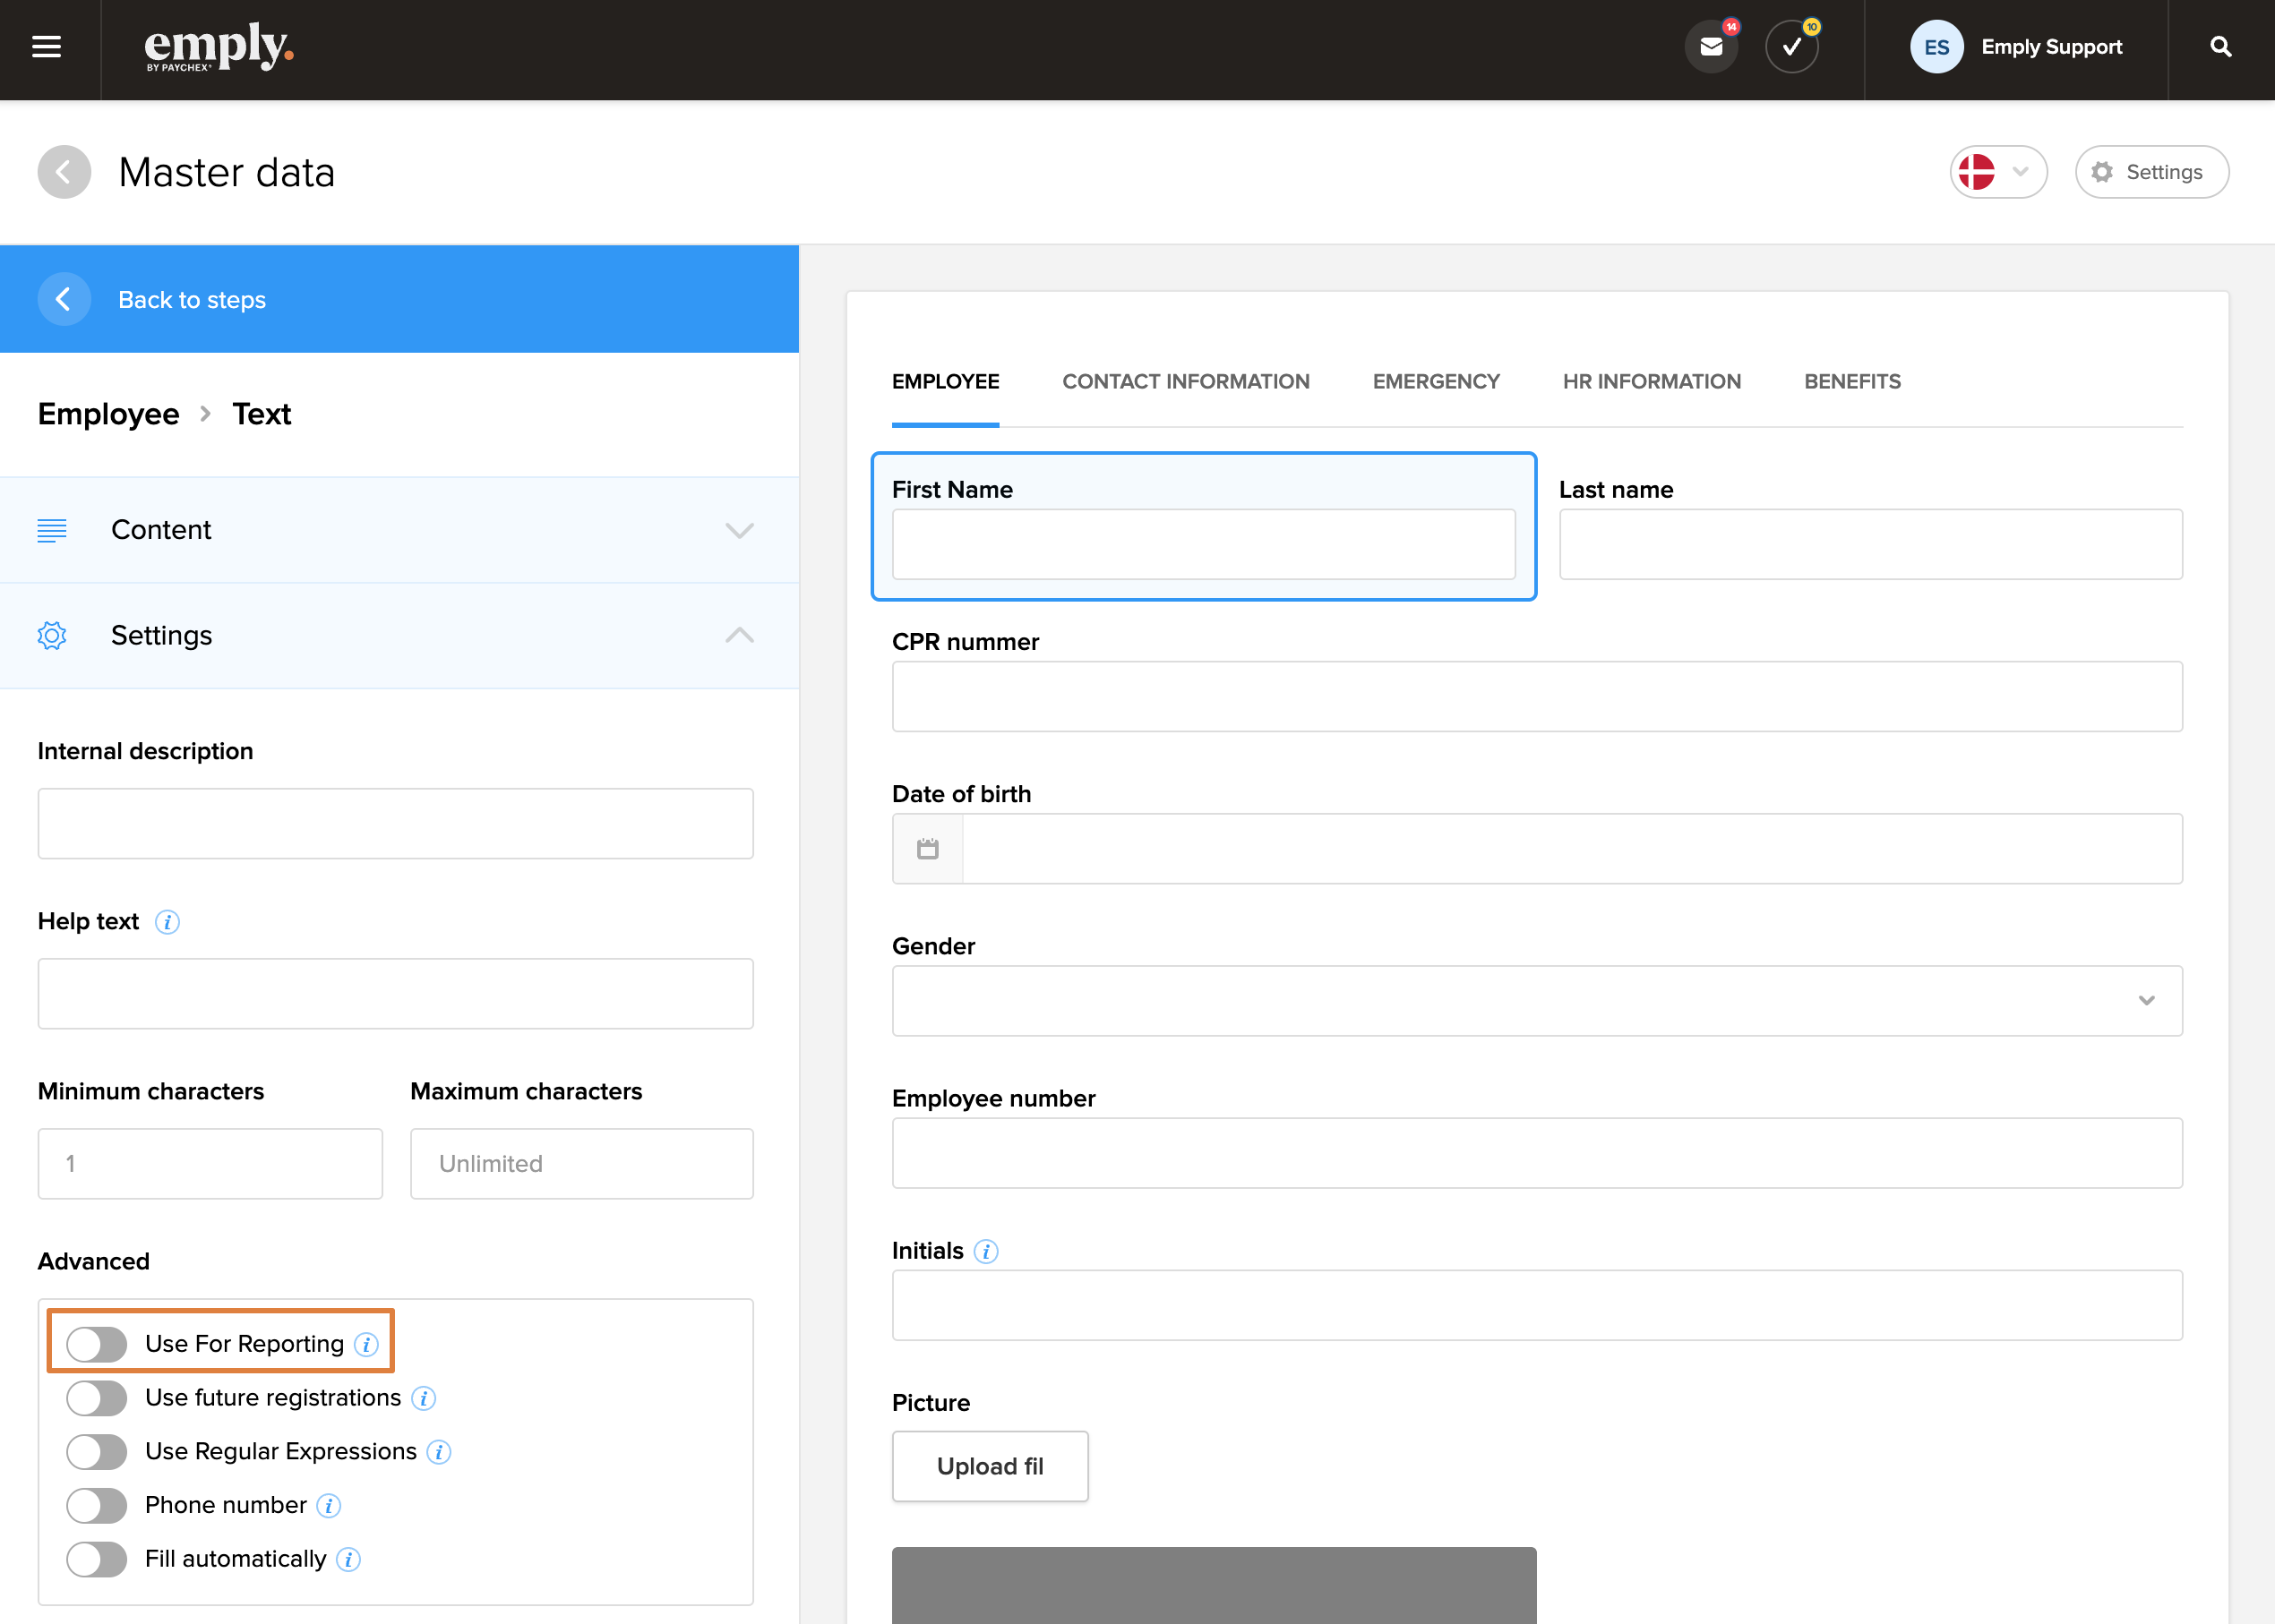Open the Gender dropdown

tap(1536, 1000)
